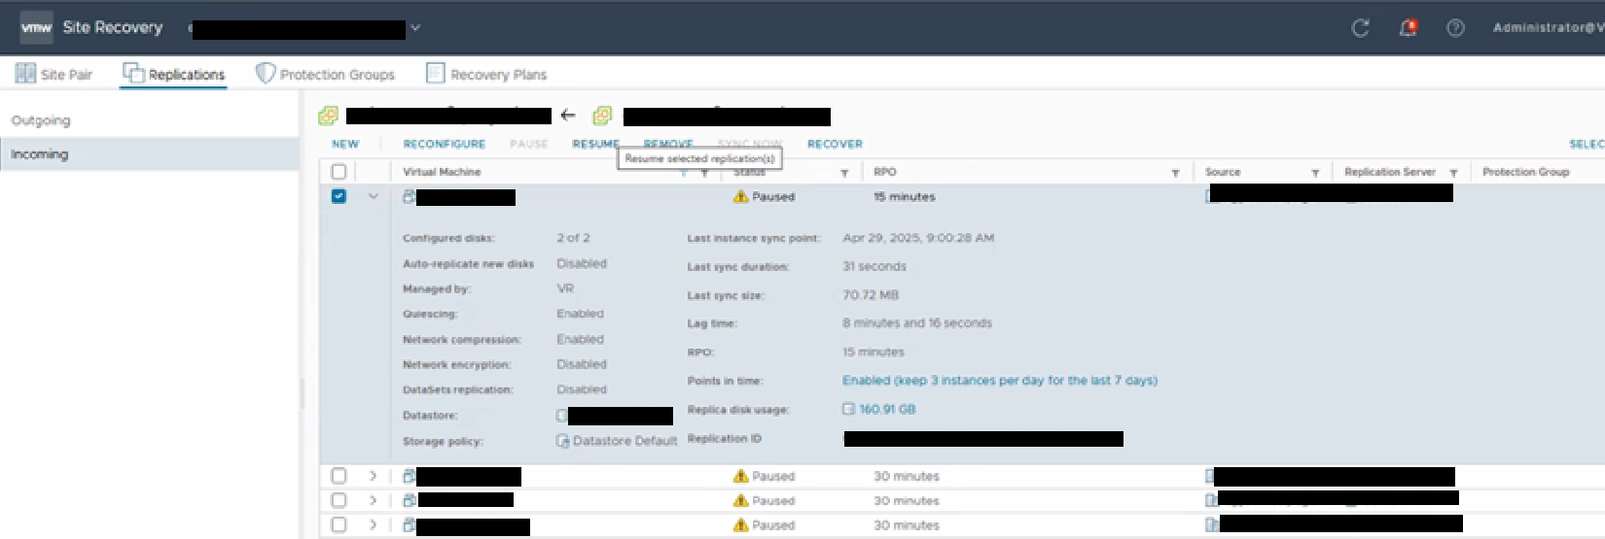Collapse the expanded first replication row
The height and width of the screenshot is (539, 1605).
point(373,196)
